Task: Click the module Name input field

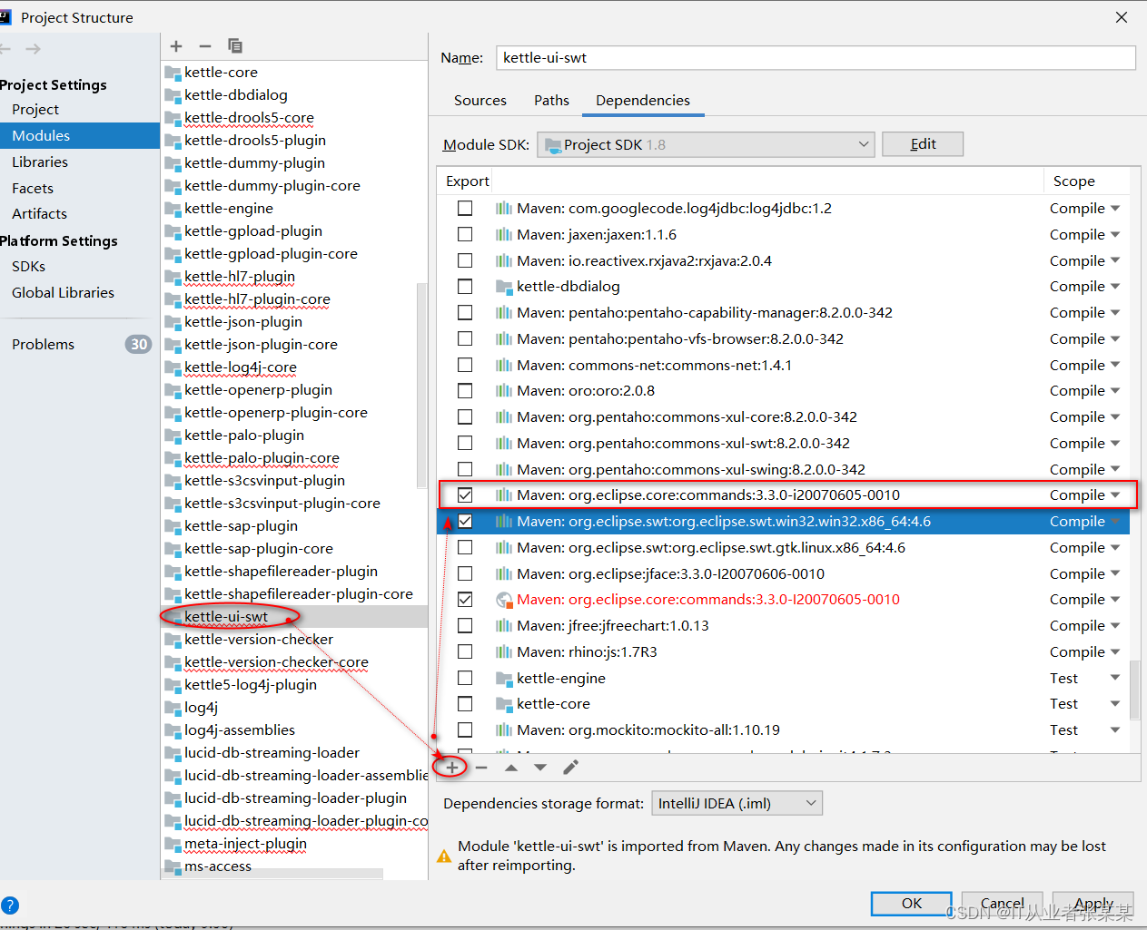Action: pos(816,58)
